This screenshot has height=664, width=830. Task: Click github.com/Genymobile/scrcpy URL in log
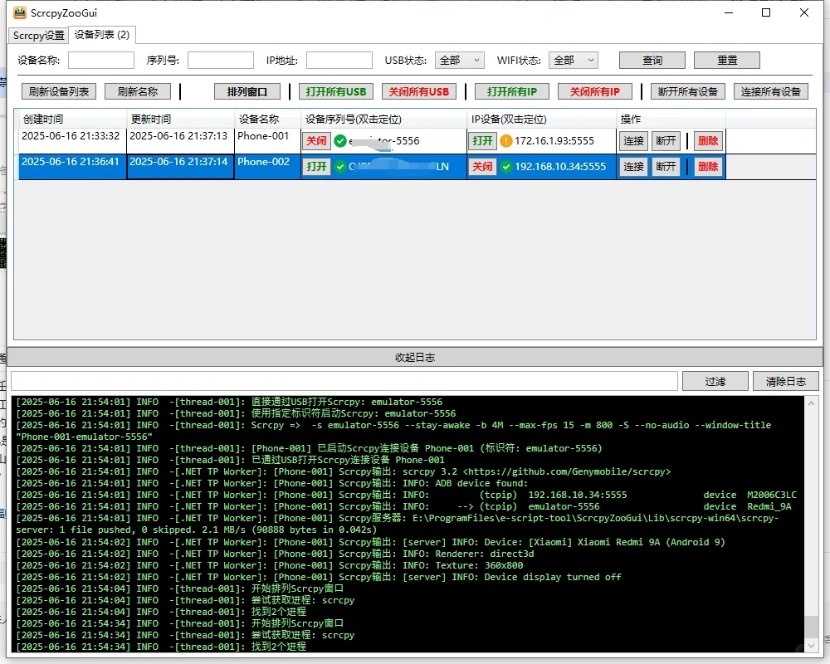[567, 471]
